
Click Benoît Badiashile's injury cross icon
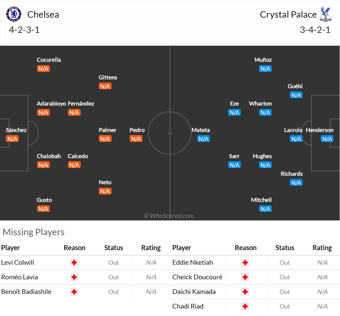(x=74, y=292)
